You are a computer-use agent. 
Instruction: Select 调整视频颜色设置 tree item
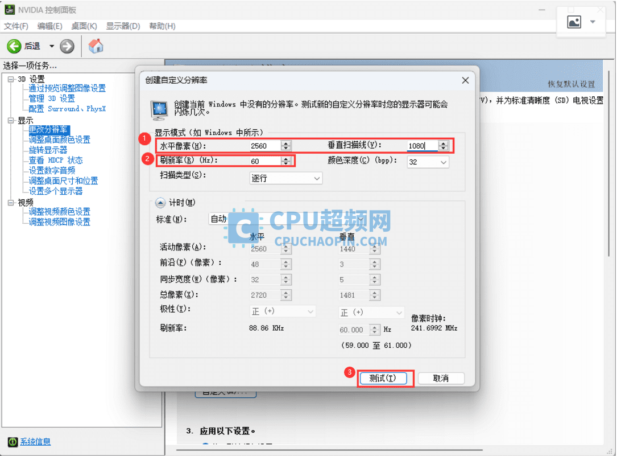click(x=59, y=212)
